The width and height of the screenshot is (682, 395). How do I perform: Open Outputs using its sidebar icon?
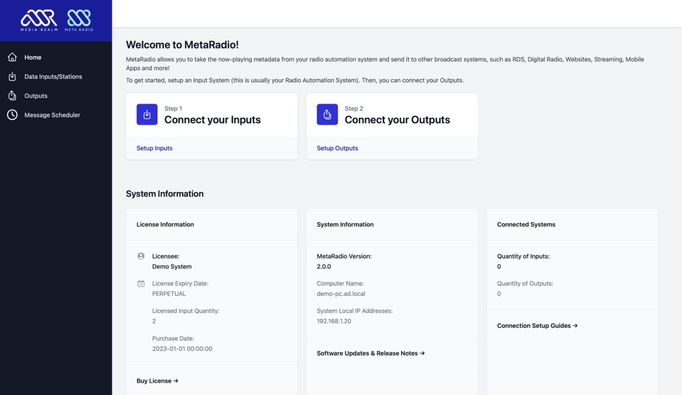[x=12, y=95]
